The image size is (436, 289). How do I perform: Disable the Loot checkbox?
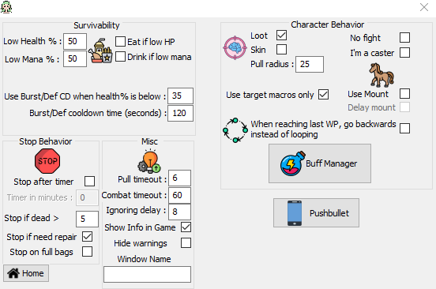click(281, 36)
